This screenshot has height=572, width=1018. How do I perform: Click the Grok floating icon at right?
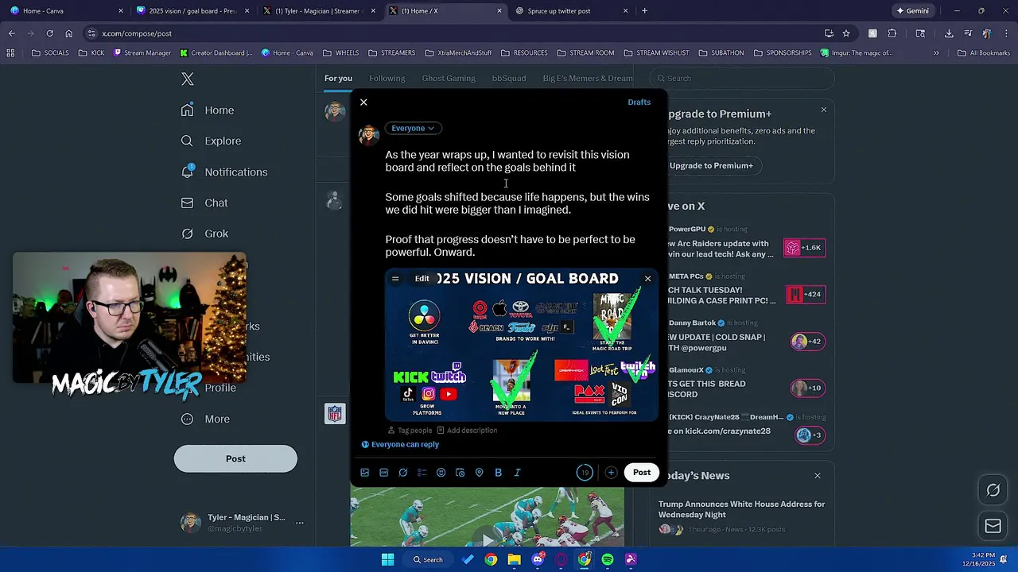point(993,491)
